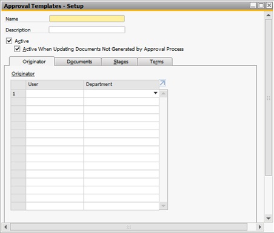The height and width of the screenshot is (233, 274).
Task: Click the horizontal scrollbar thumb
Action: (129, 227)
